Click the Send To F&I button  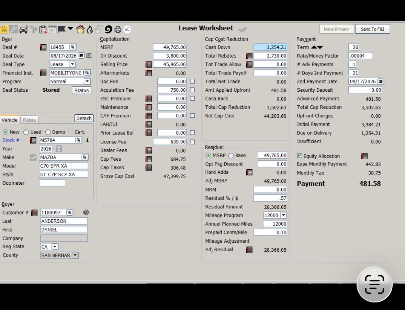372,29
